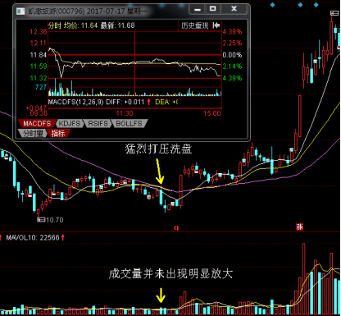This screenshot has width=341, height=316.
Task: Click the red q marker below the candlesticks
Action: (x=176, y=227)
